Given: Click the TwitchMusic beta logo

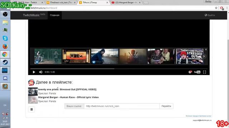Looking at the screenshot, I should (x=34, y=15).
